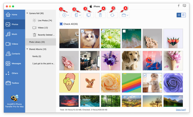Click the Recently Deleted trash icon

point(34,35)
